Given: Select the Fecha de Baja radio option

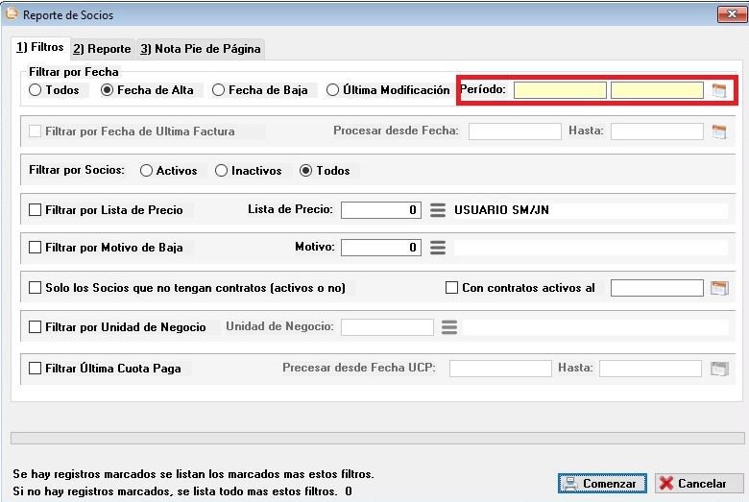Looking at the screenshot, I should (x=219, y=90).
